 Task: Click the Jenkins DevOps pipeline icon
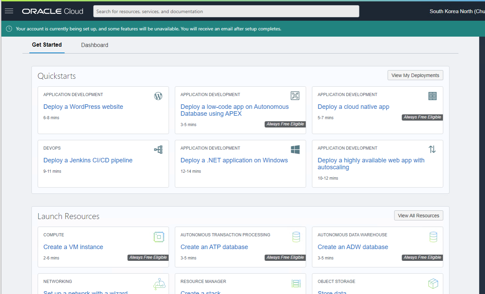[x=158, y=150]
